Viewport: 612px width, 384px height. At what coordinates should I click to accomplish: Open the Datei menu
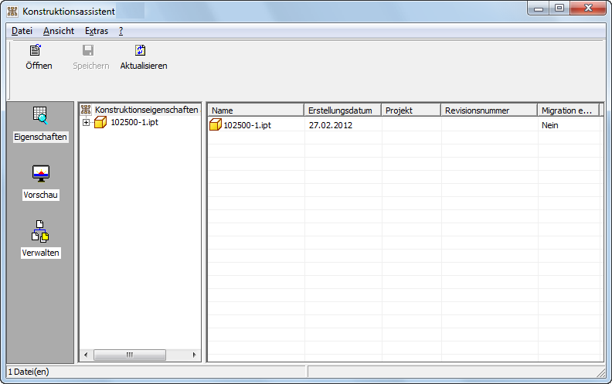[x=22, y=31]
